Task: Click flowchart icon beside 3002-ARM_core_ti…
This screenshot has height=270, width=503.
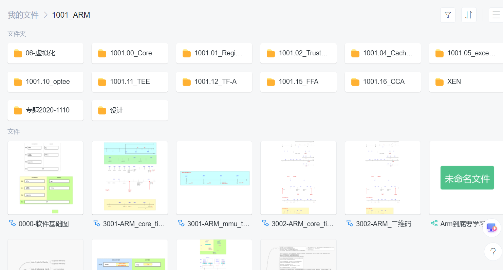Action: 265,223
